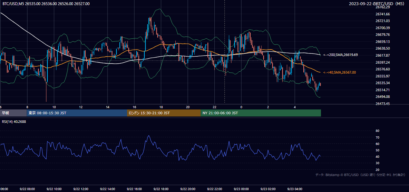
Task: Click the 9/22 18:00 time label
Action: [161, 189]
